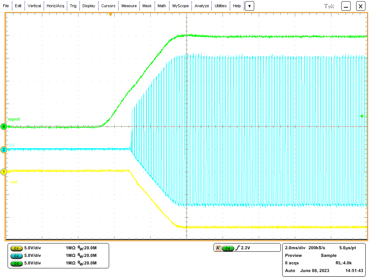Click the Tek logo in the title bar
The height and width of the screenshot is (277, 370).
click(329, 6)
